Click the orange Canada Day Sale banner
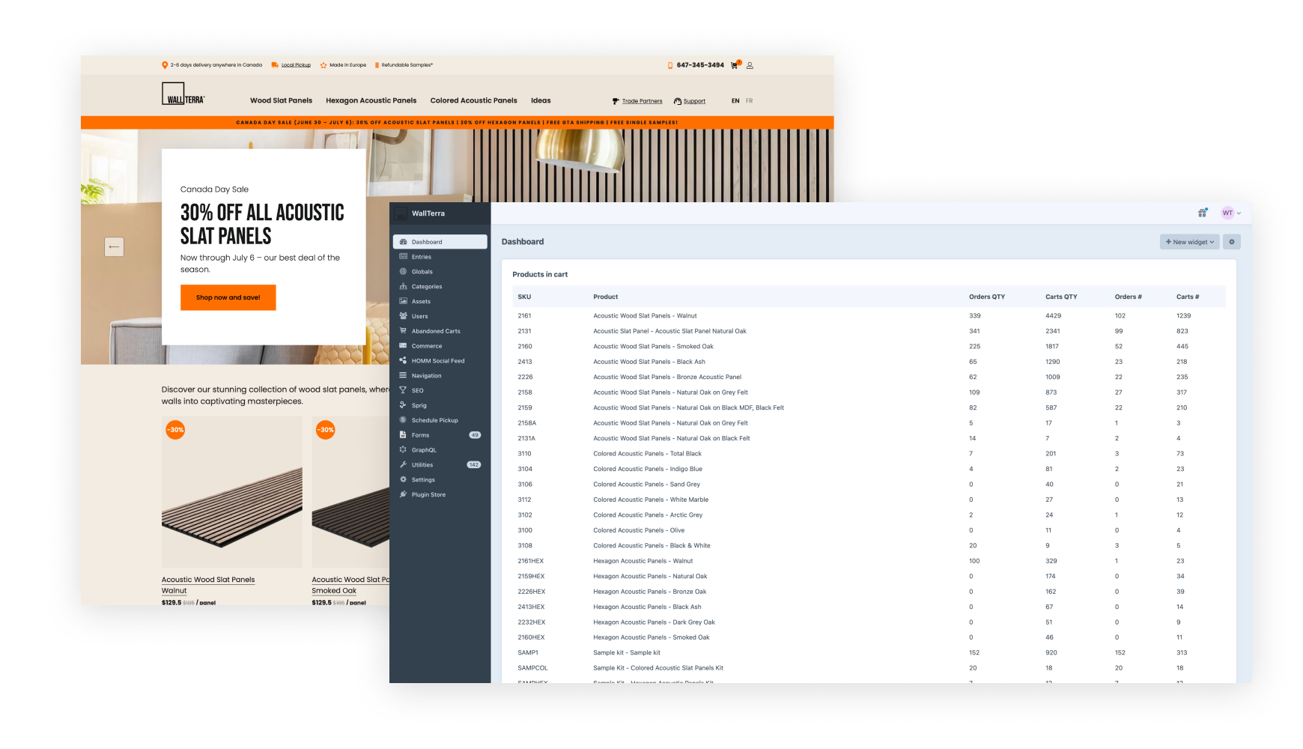The height and width of the screenshot is (749, 1303). (457, 122)
